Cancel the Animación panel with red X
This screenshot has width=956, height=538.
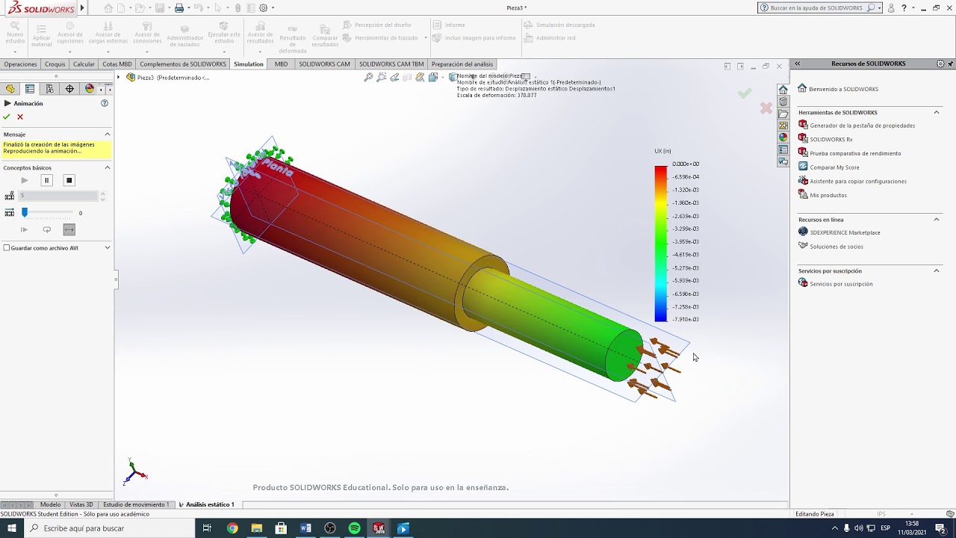[20, 117]
